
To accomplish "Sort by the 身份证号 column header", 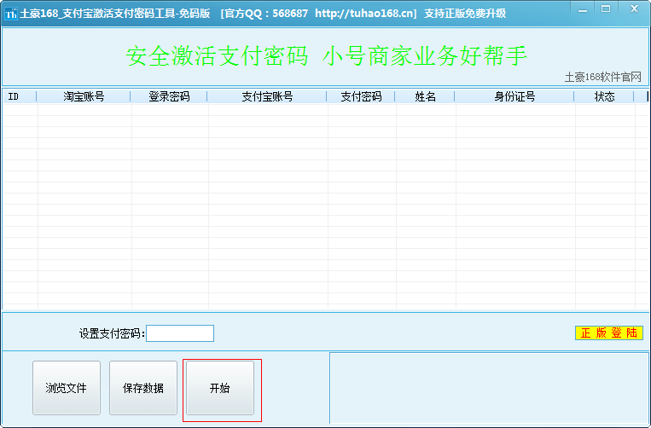I will [x=514, y=96].
